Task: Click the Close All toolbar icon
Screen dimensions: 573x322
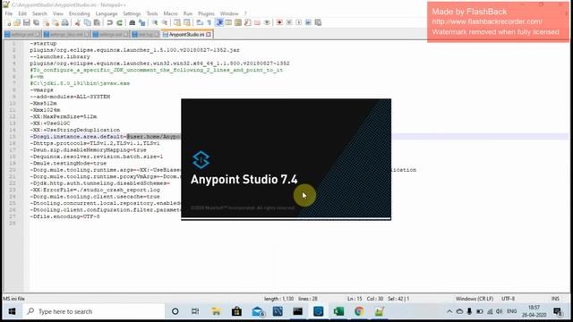Action: 56,22
